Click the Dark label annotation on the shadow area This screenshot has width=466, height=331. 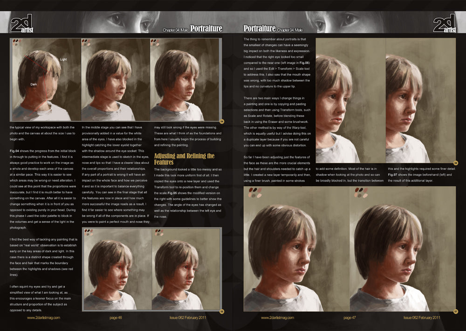pyautogui.click(x=33, y=84)
